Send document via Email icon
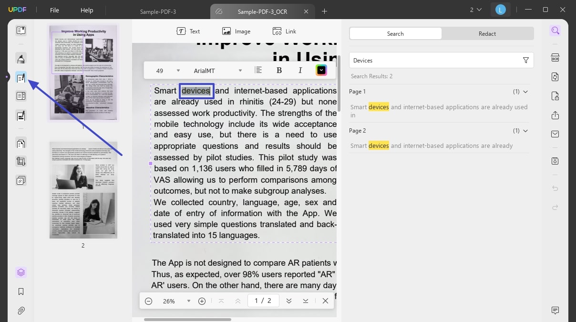Screen dimensions: 576x322 (x=555, y=134)
